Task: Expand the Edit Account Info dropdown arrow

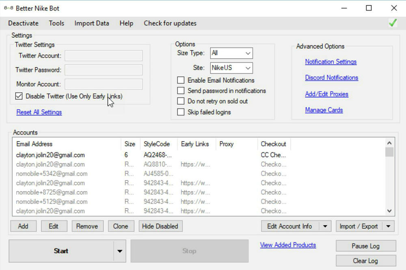Action: click(325, 226)
